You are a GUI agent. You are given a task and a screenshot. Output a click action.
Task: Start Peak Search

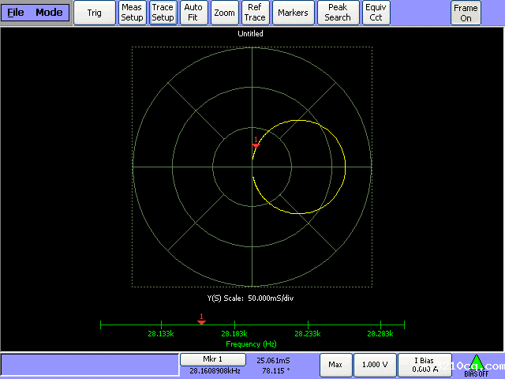point(338,13)
